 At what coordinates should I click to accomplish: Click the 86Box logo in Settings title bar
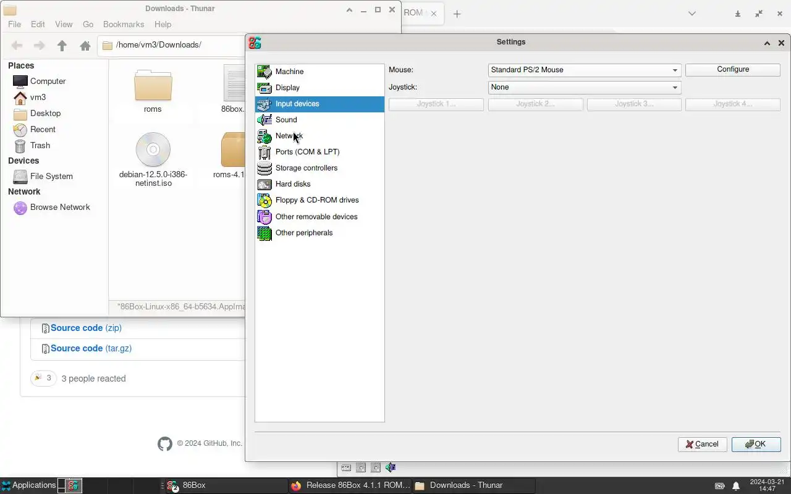pyautogui.click(x=255, y=43)
